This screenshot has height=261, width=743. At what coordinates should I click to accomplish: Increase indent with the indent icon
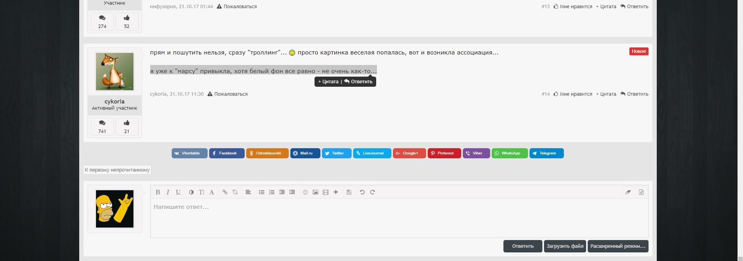(x=292, y=192)
